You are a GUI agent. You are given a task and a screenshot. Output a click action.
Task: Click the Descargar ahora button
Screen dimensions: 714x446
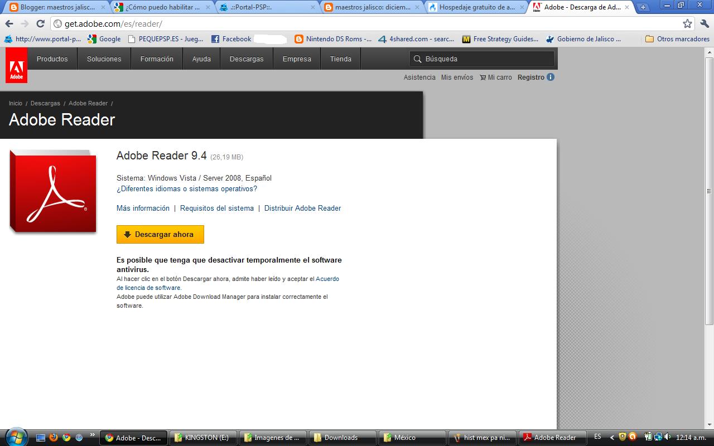click(x=160, y=235)
